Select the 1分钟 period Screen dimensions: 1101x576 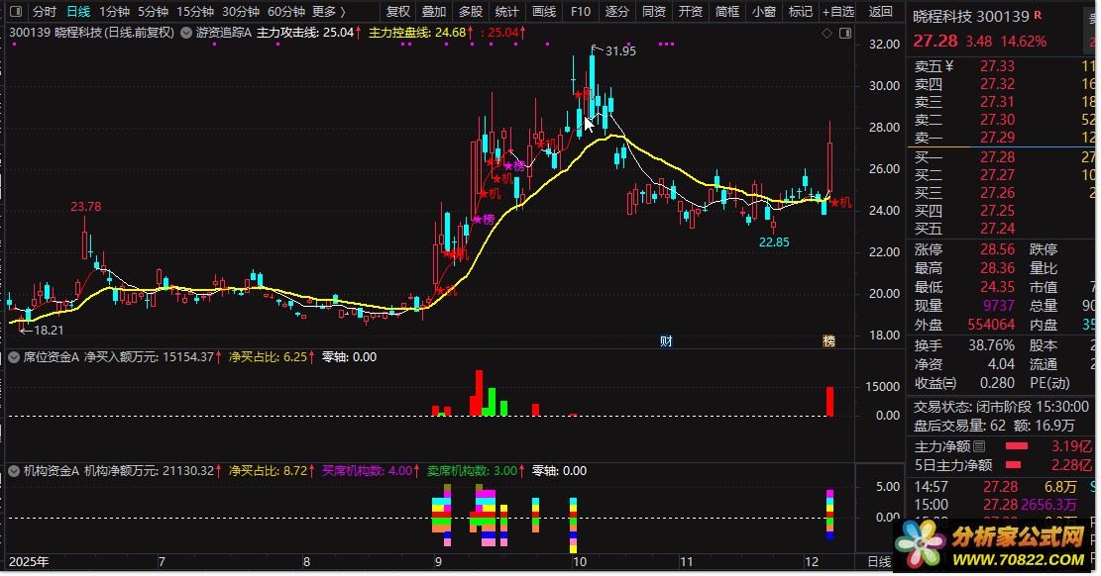coord(114,11)
